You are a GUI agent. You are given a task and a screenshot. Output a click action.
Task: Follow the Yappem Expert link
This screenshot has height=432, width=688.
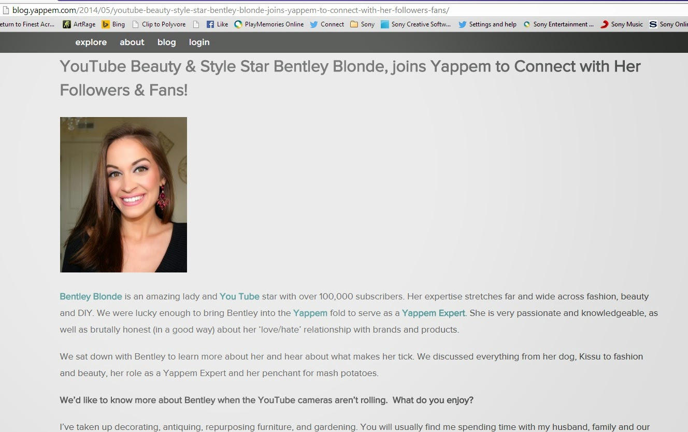tap(434, 313)
